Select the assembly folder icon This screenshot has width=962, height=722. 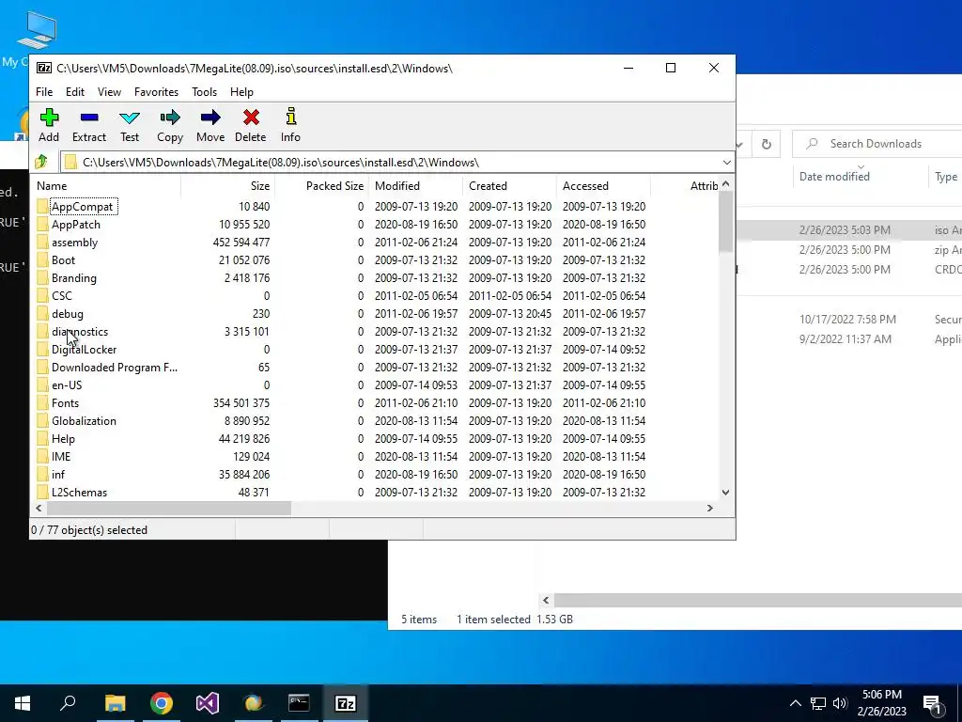click(42, 242)
